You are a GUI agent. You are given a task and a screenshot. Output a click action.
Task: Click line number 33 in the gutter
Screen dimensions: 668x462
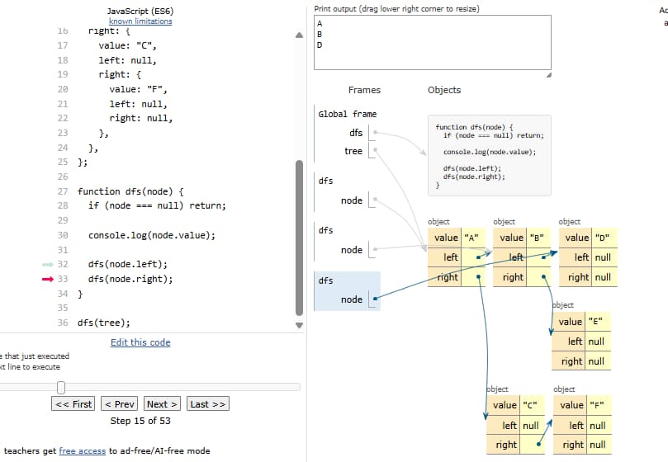(63, 279)
